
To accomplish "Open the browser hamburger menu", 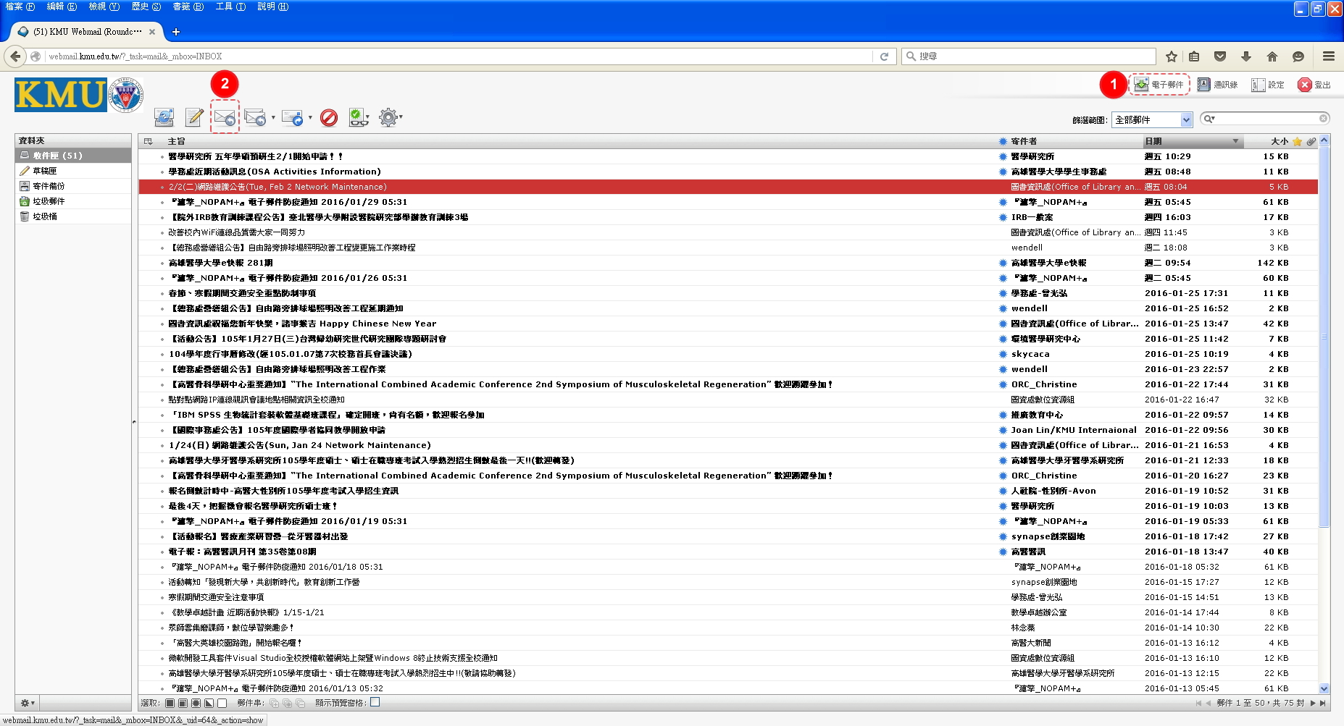I will [x=1329, y=56].
